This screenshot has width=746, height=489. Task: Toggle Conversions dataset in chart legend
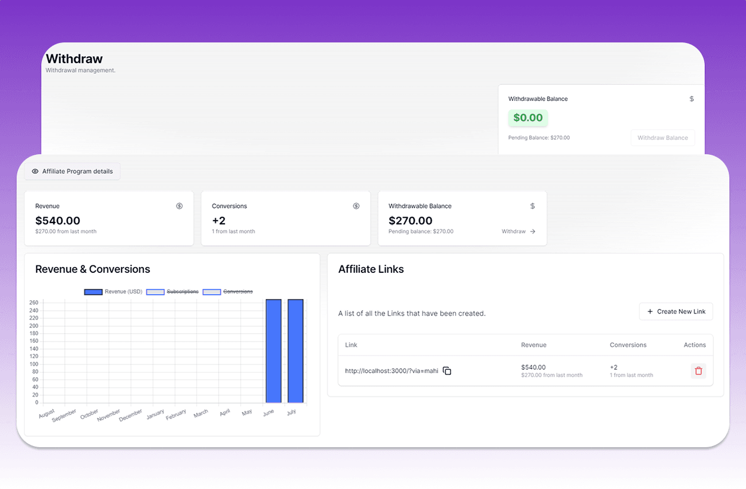pyautogui.click(x=228, y=292)
